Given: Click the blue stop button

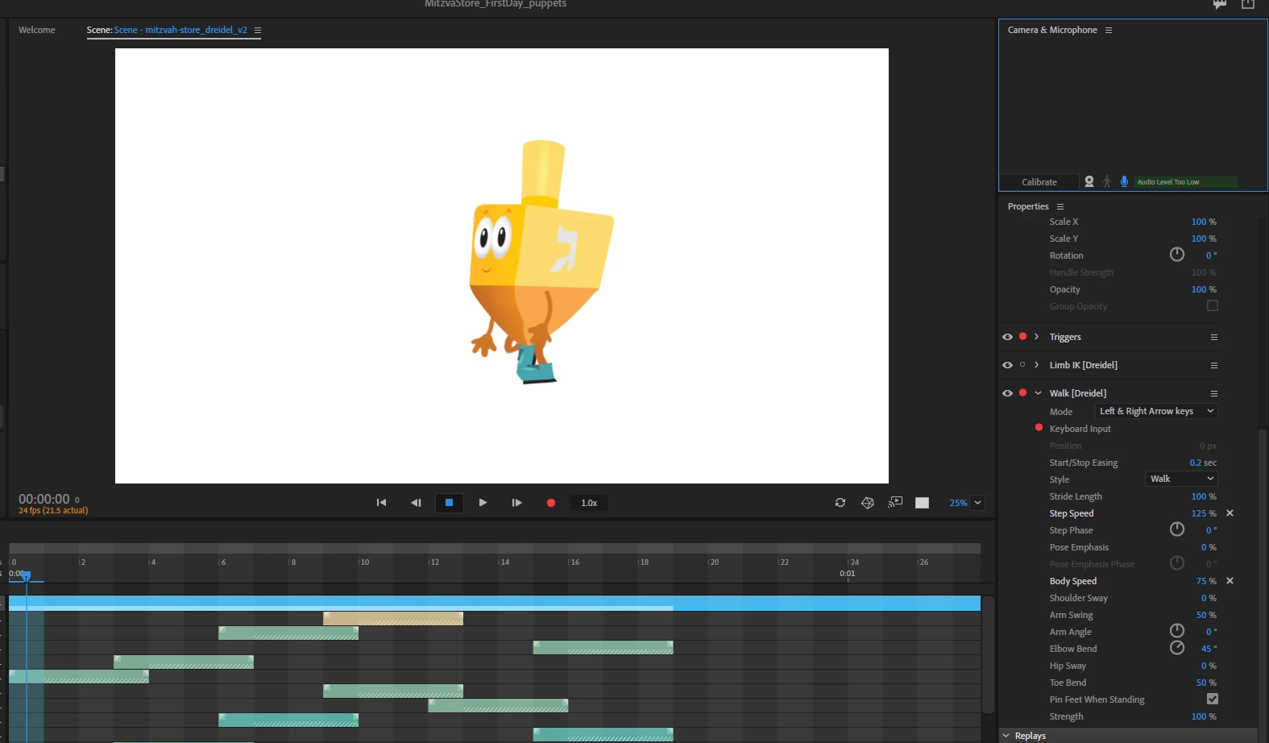Looking at the screenshot, I should (x=450, y=503).
